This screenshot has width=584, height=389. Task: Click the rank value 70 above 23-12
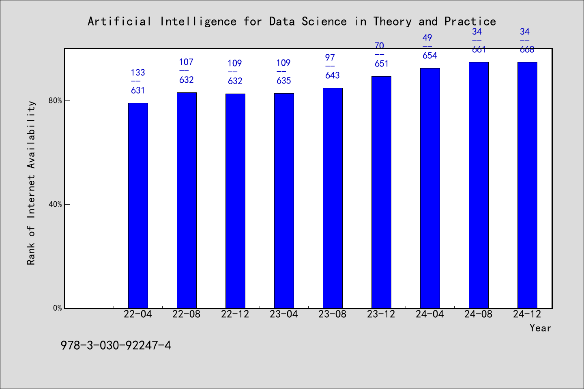click(x=379, y=46)
